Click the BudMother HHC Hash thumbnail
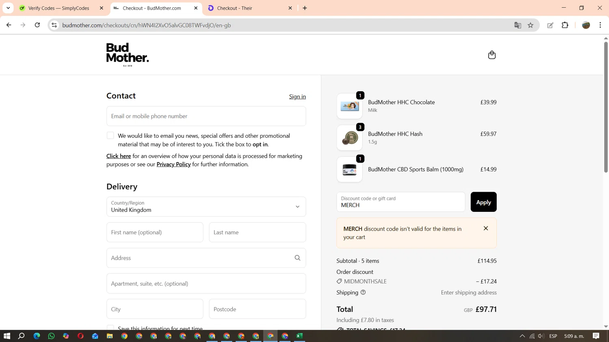Viewport: 609px width, 342px height. [350, 138]
